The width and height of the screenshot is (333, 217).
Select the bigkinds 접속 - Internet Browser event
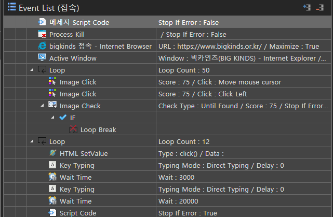[x=100, y=46]
